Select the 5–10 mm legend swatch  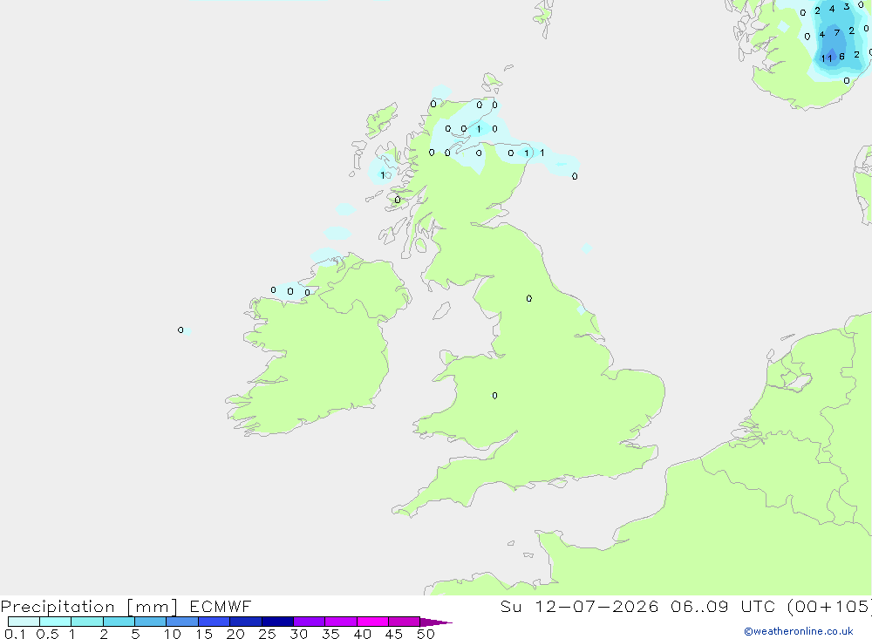click(151, 622)
